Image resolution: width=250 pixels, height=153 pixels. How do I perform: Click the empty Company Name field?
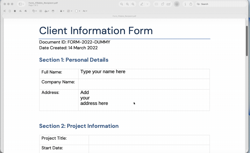point(144,84)
